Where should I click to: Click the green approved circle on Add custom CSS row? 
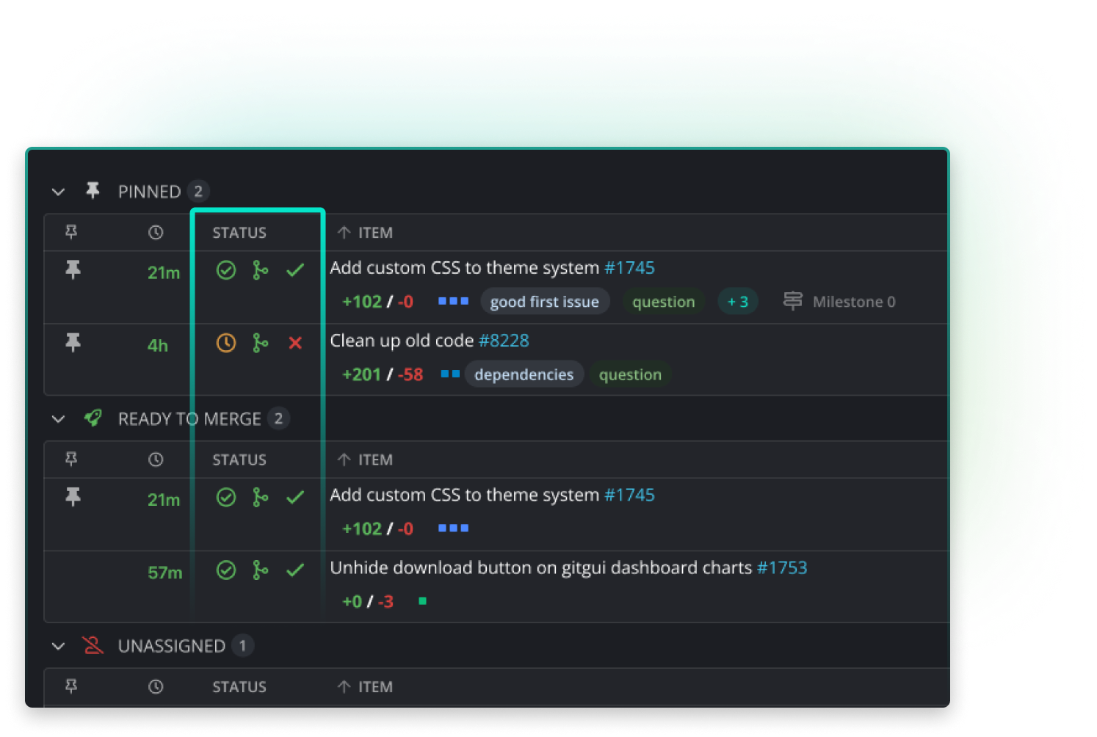[225, 270]
